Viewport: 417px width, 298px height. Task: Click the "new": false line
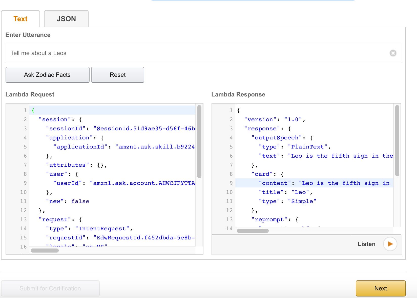pos(68,201)
